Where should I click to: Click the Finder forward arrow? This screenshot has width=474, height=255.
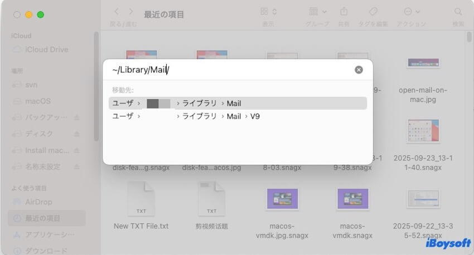coord(131,12)
